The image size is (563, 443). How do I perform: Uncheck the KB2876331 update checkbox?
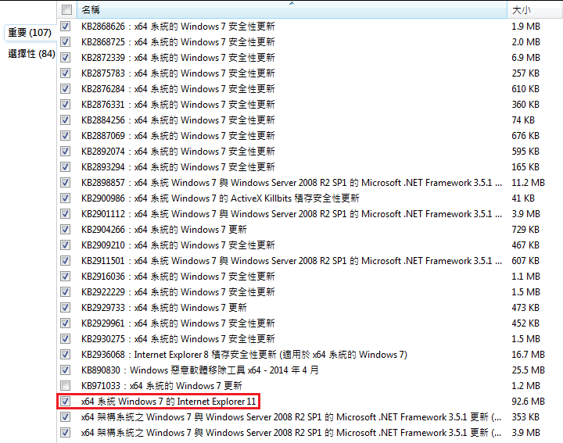66,105
